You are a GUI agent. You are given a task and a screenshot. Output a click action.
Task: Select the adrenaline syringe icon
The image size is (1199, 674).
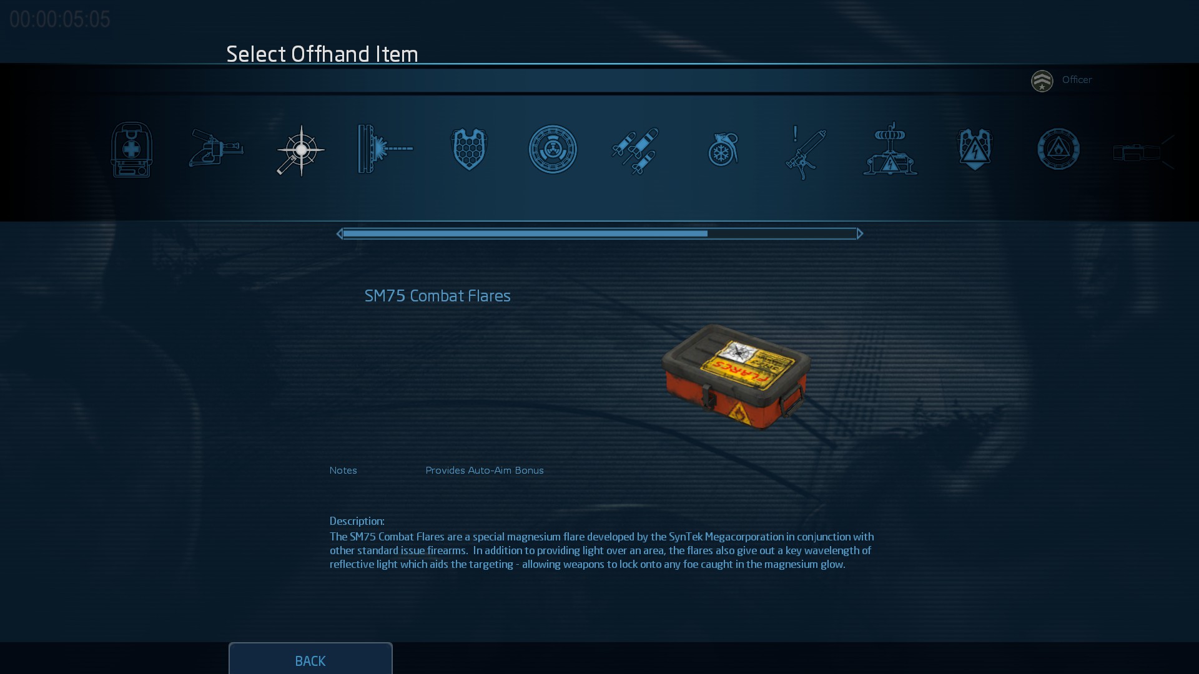pos(806,152)
